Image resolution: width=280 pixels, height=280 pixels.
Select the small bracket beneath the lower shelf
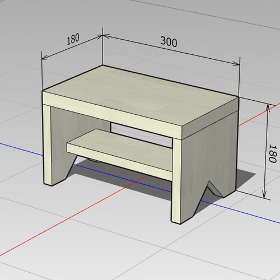(94, 160)
